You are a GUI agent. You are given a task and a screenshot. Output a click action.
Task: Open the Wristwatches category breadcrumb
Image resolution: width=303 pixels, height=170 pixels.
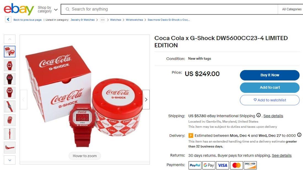coord(135,20)
